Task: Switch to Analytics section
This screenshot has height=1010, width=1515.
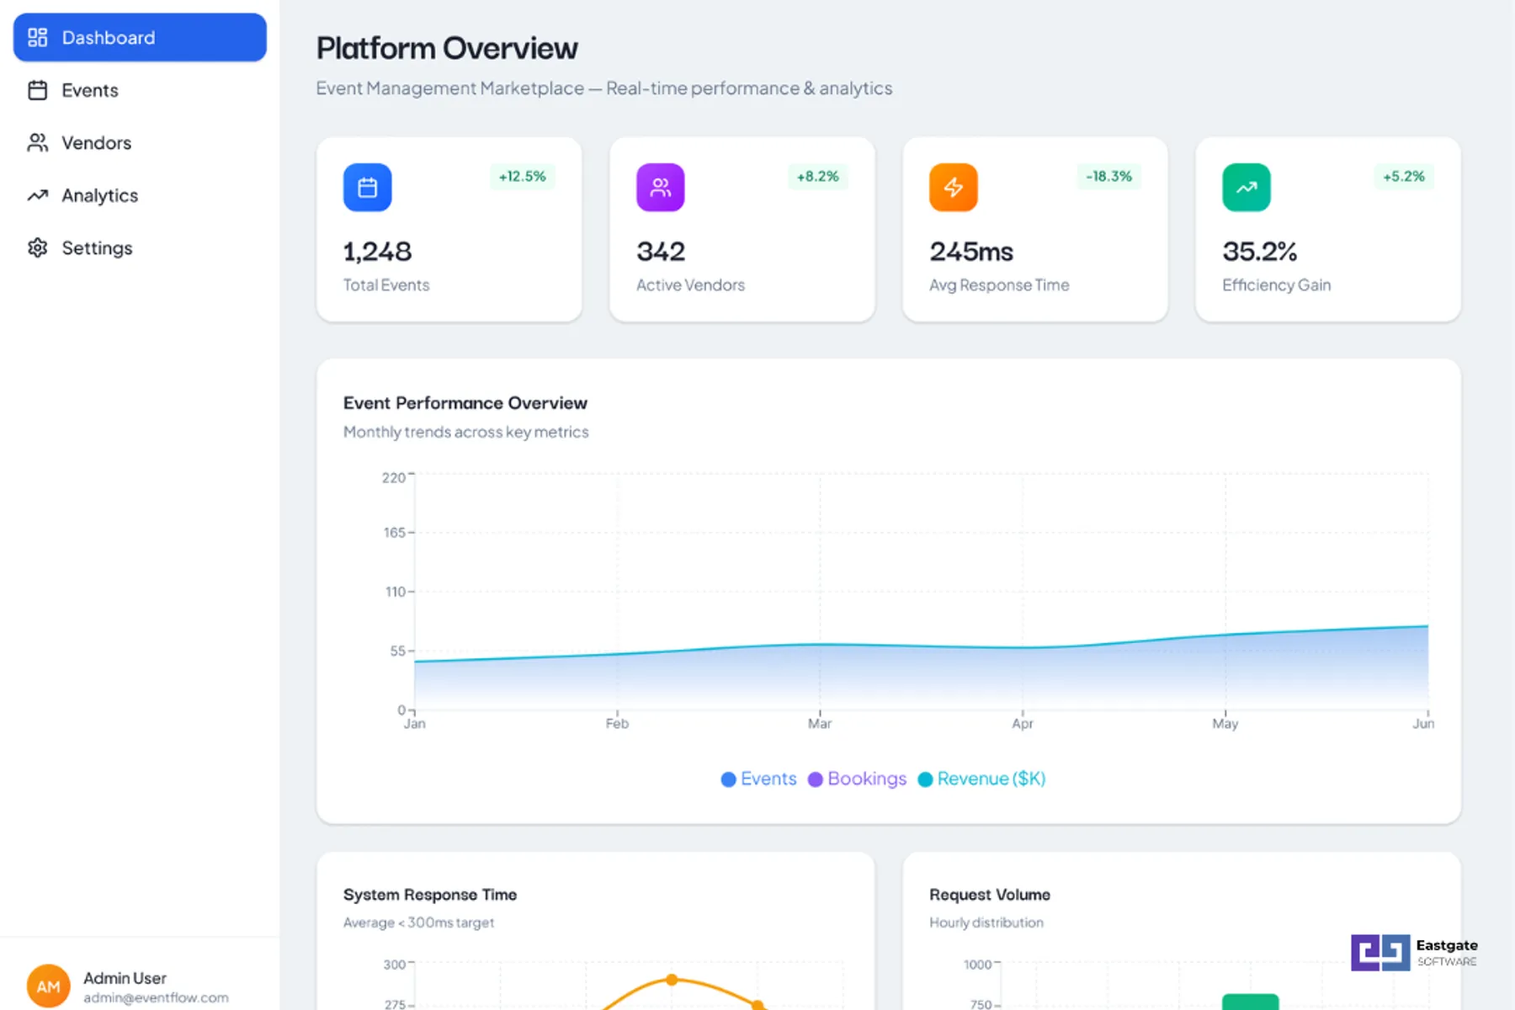Action: pyautogui.click(x=140, y=195)
